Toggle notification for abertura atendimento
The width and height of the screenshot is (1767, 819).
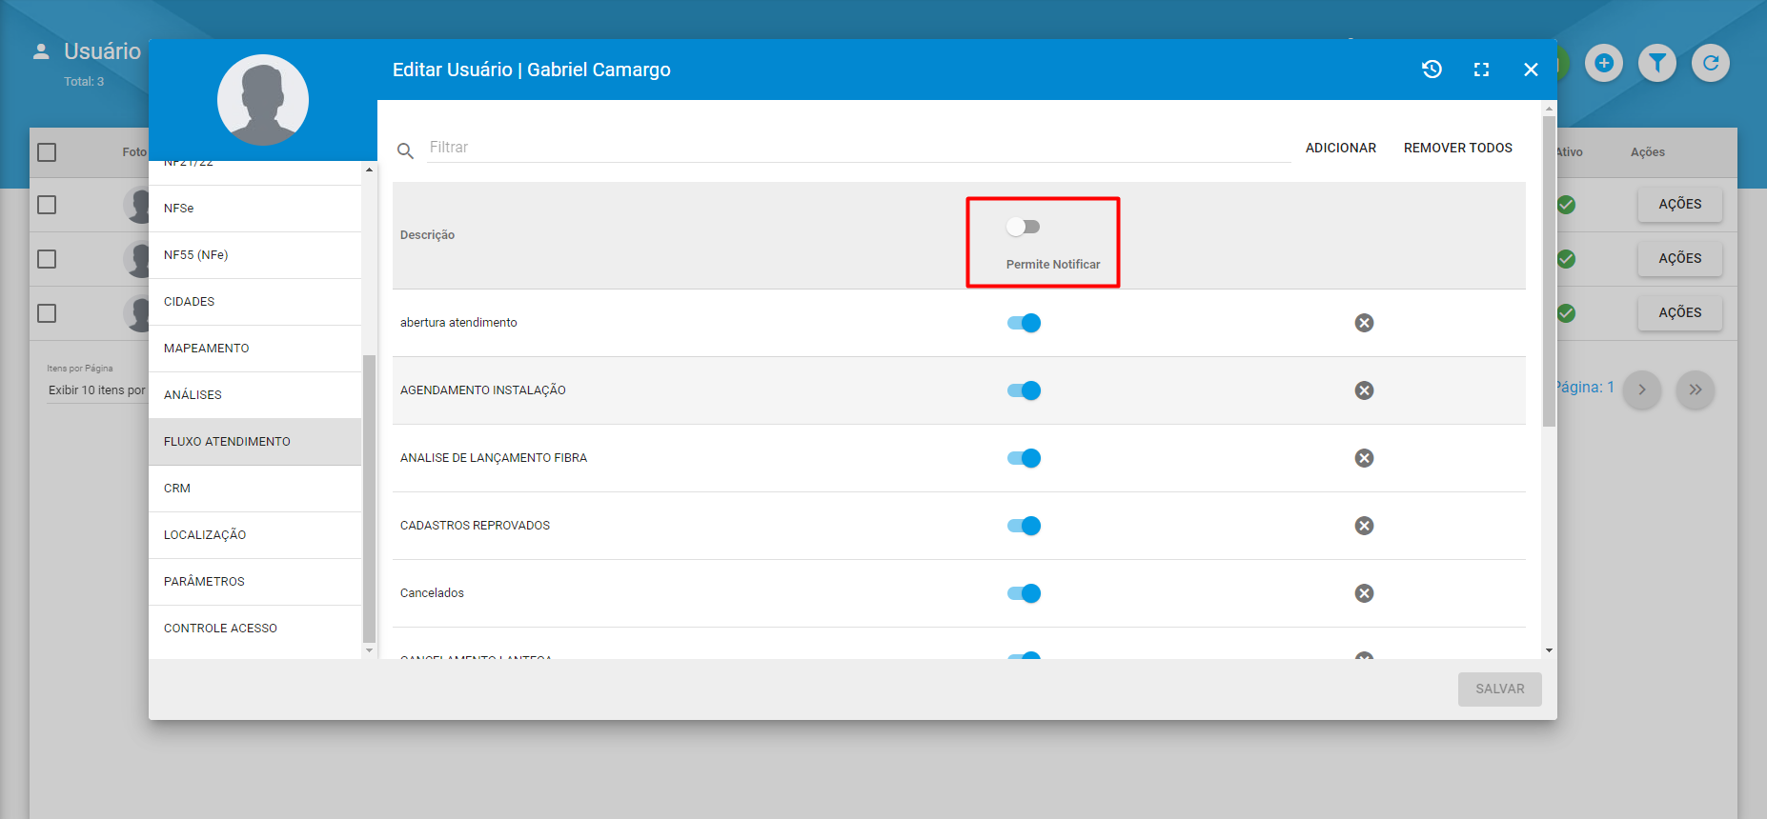[x=1024, y=323]
